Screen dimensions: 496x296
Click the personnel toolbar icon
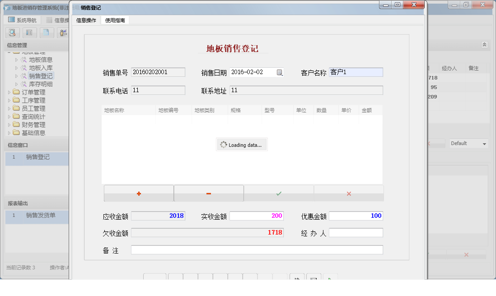tap(63, 33)
